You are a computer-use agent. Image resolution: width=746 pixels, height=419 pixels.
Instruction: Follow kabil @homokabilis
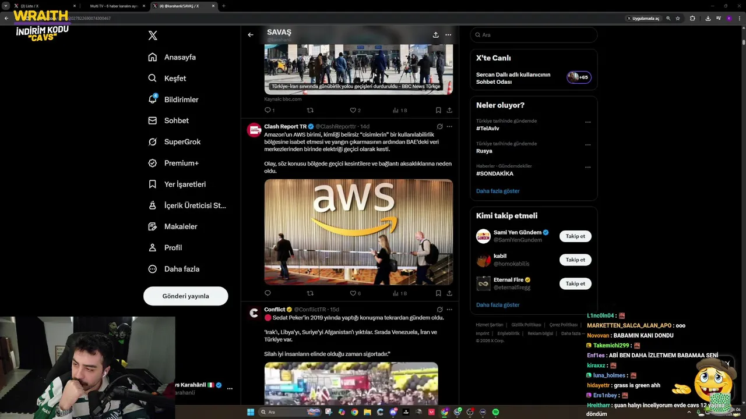tap(575, 260)
